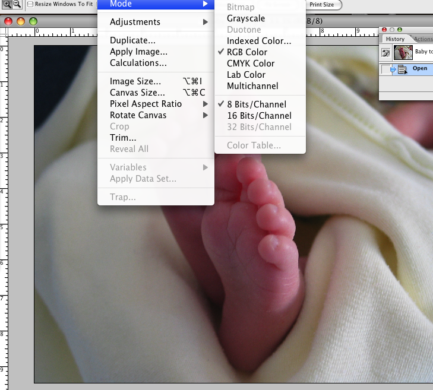The height and width of the screenshot is (390, 433).
Task: Select 16 Bits/Channel depth
Action: 259,116
